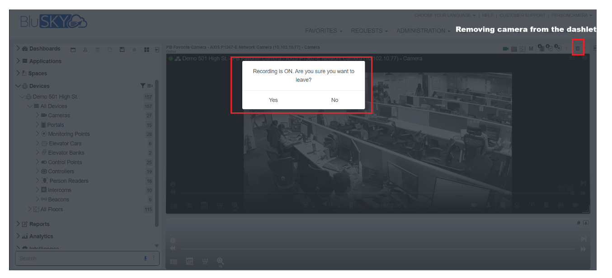Screen dimensions: 612x278
Task: Confirm leaving by clicking Yes
Action: [273, 100]
